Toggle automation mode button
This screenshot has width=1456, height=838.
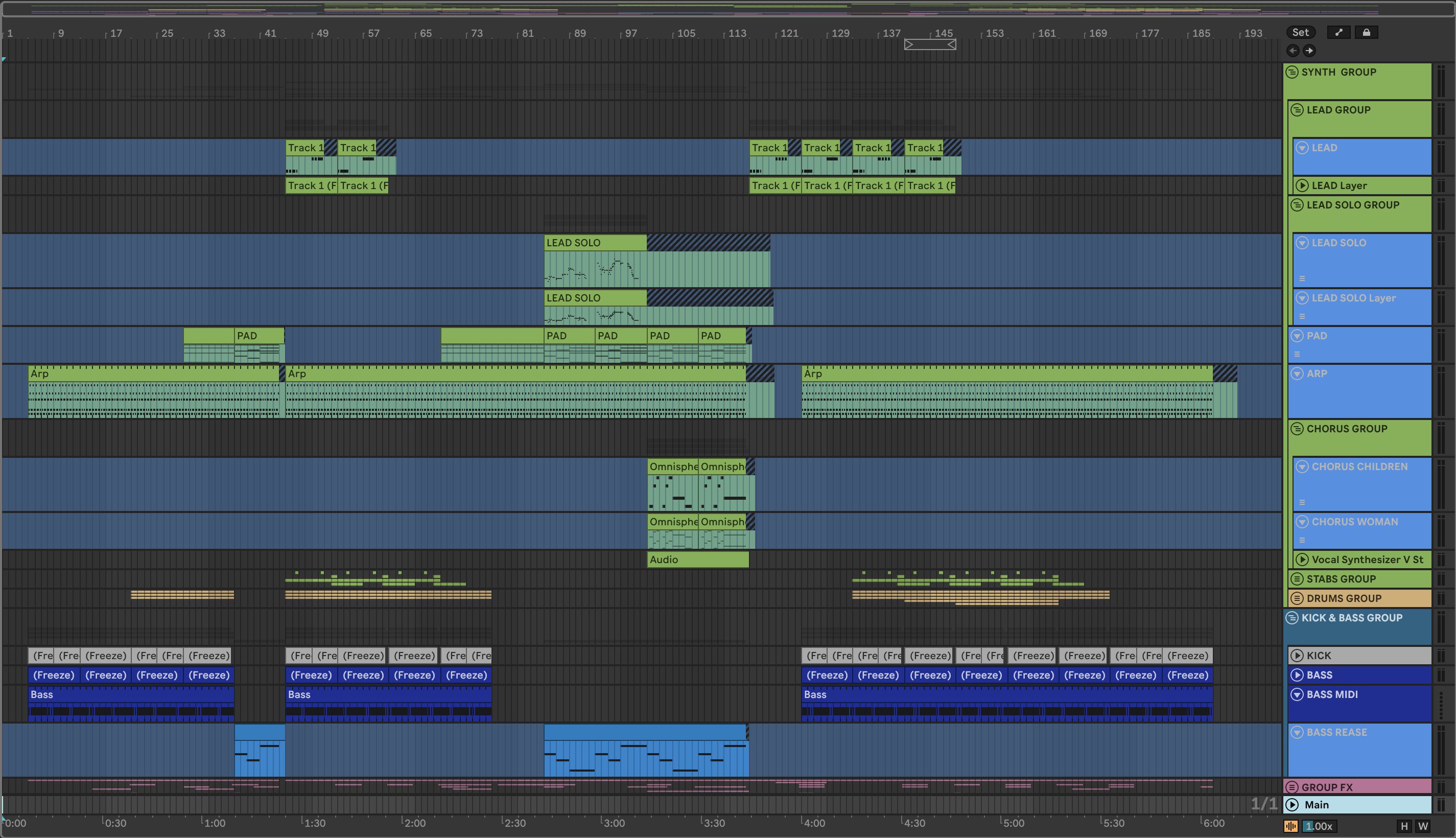click(x=1338, y=32)
